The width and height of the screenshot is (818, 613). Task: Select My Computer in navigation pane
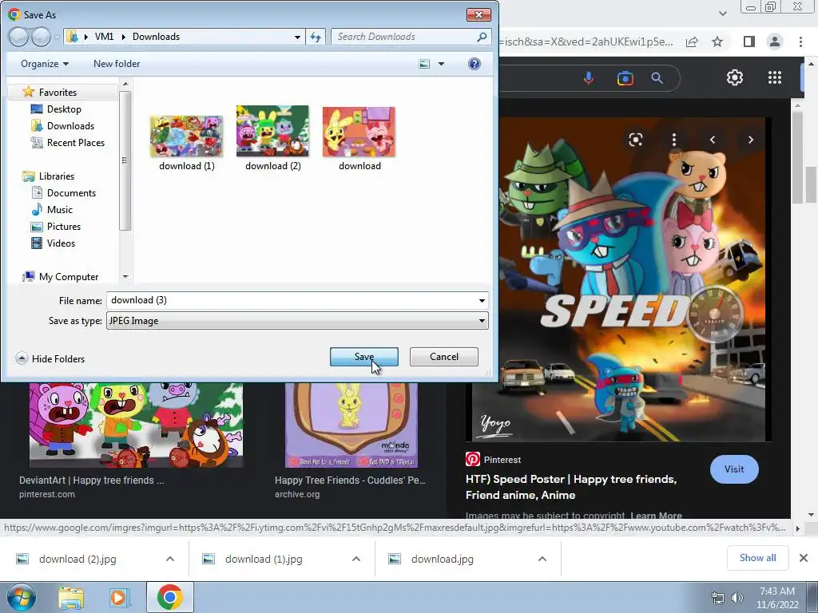click(x=69, y=277)
